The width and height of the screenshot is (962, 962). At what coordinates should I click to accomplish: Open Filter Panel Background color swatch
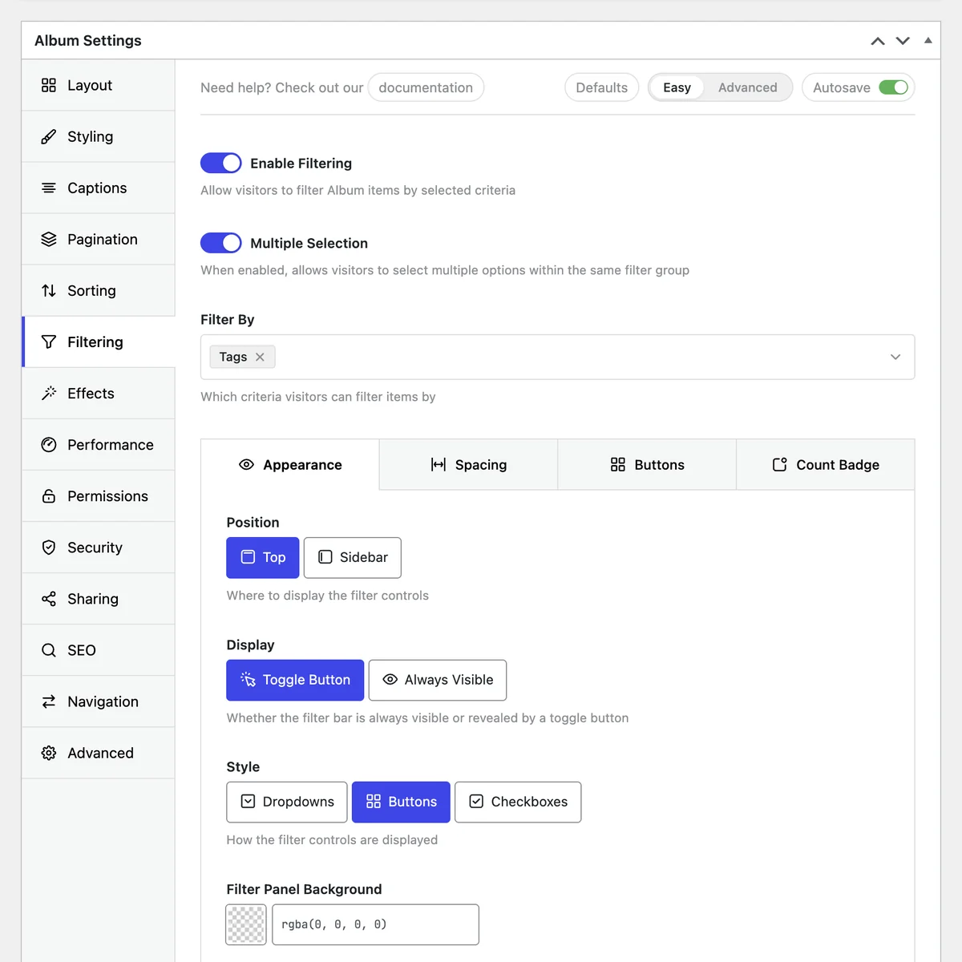point(246,924)
